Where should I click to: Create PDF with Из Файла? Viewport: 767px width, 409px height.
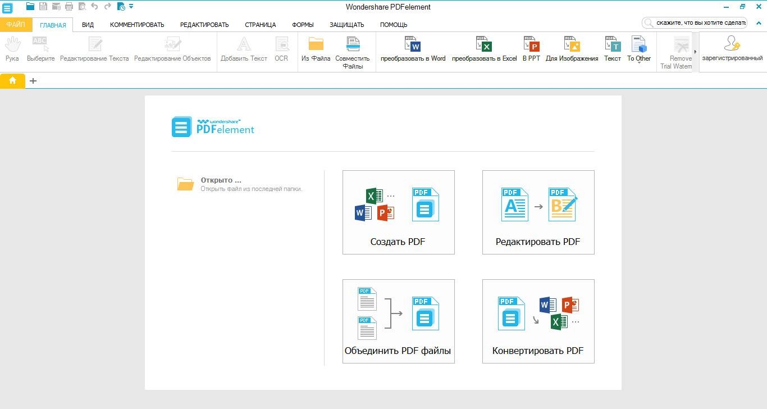pyautogui.click(x=316, y=49)
